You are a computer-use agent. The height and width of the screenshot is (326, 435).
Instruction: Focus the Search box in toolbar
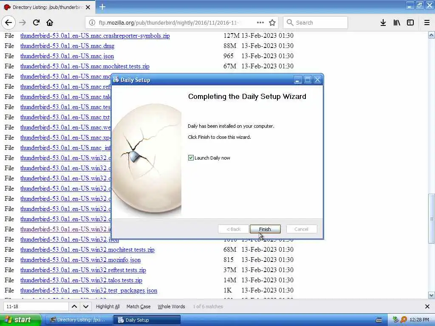point(315,22)
